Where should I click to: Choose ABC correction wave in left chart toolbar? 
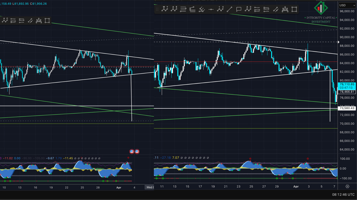pyautogui.click(x=5, y=20)
